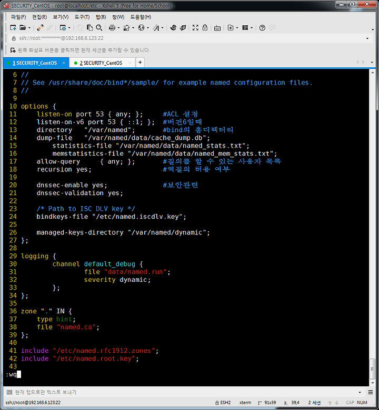379x410 pixels.
Task: Open the session Properties gear icon
Action: [x=63, y=28]
